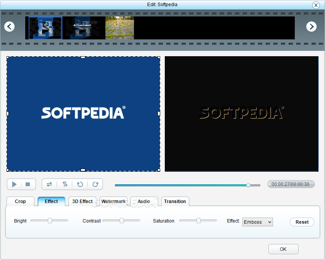
Task: Go to previous filmstrip thumbnails
Action: coord(9,26)
